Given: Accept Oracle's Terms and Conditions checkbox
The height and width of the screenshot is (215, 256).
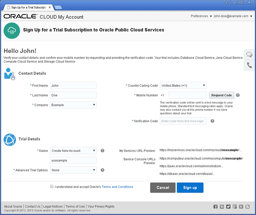Looking at the screenshot, I should pos(52,186).
